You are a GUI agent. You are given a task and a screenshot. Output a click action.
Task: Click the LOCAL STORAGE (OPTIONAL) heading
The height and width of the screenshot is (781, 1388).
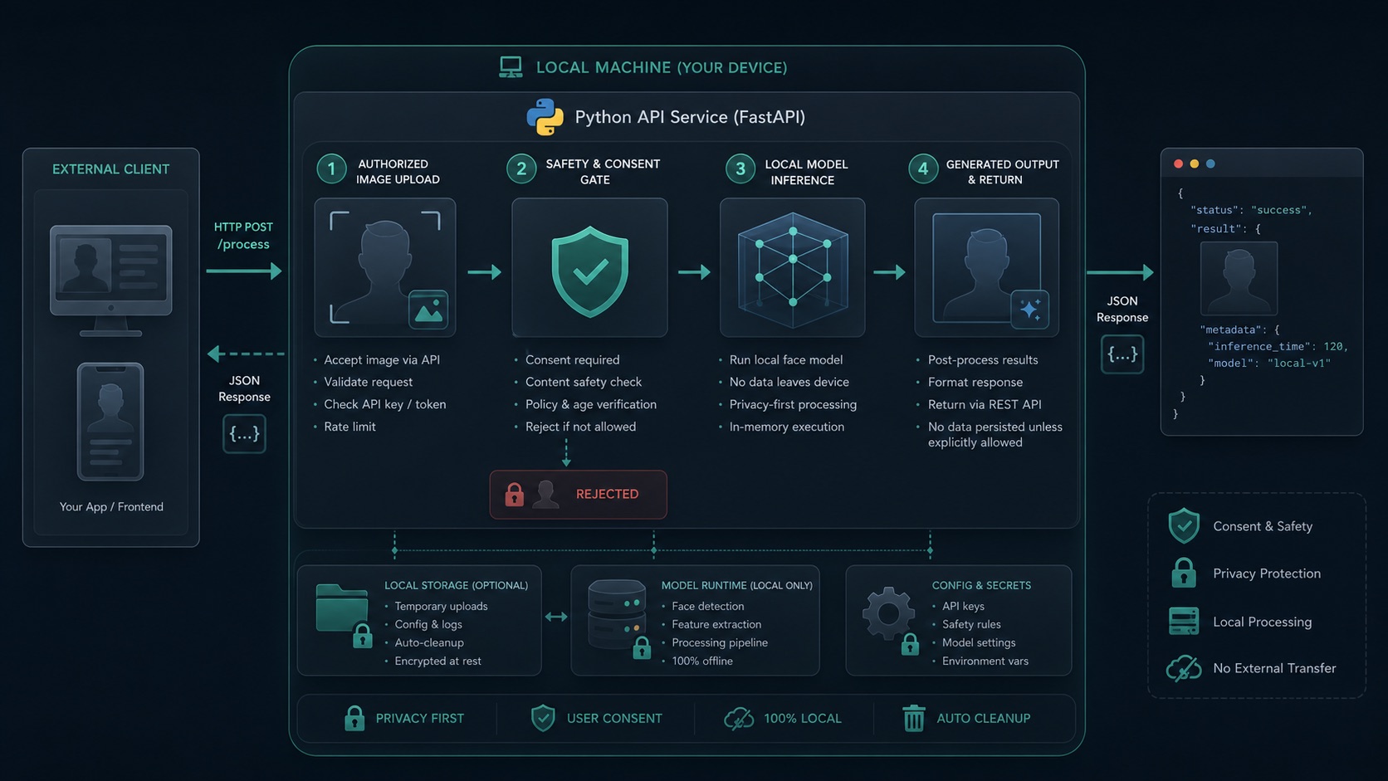(x=456, y=586)
